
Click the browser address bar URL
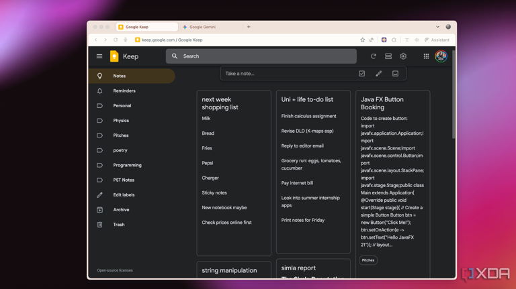pyautogui.click(x=172, y=40)
